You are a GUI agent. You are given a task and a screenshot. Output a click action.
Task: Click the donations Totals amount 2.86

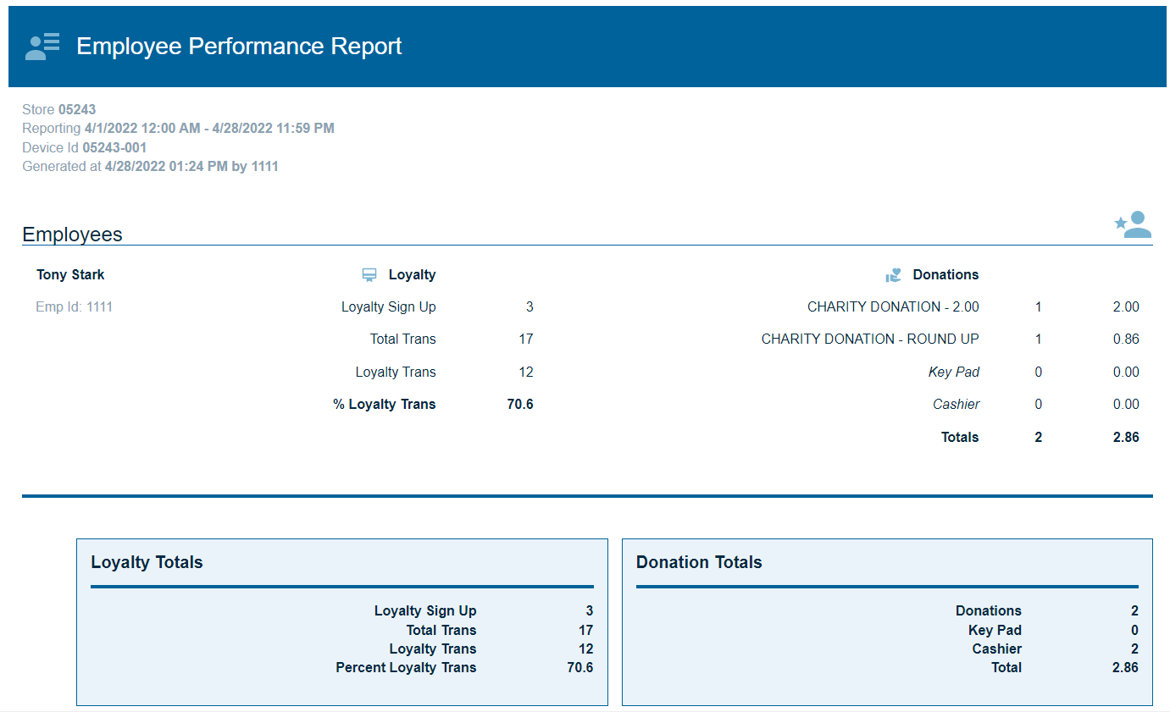[1125, 437]
